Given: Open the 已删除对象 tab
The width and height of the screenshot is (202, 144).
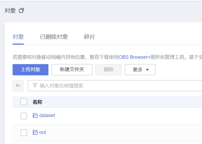Looking at the screenshot, I should (x=54, y=37).
